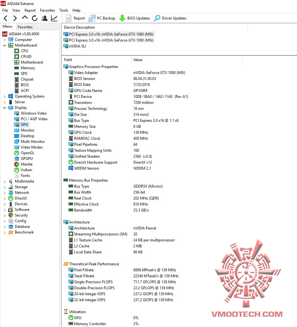Screen dimensions: 297x327
Task: Go forward with the right arrow icon
Action: point(15,18)
